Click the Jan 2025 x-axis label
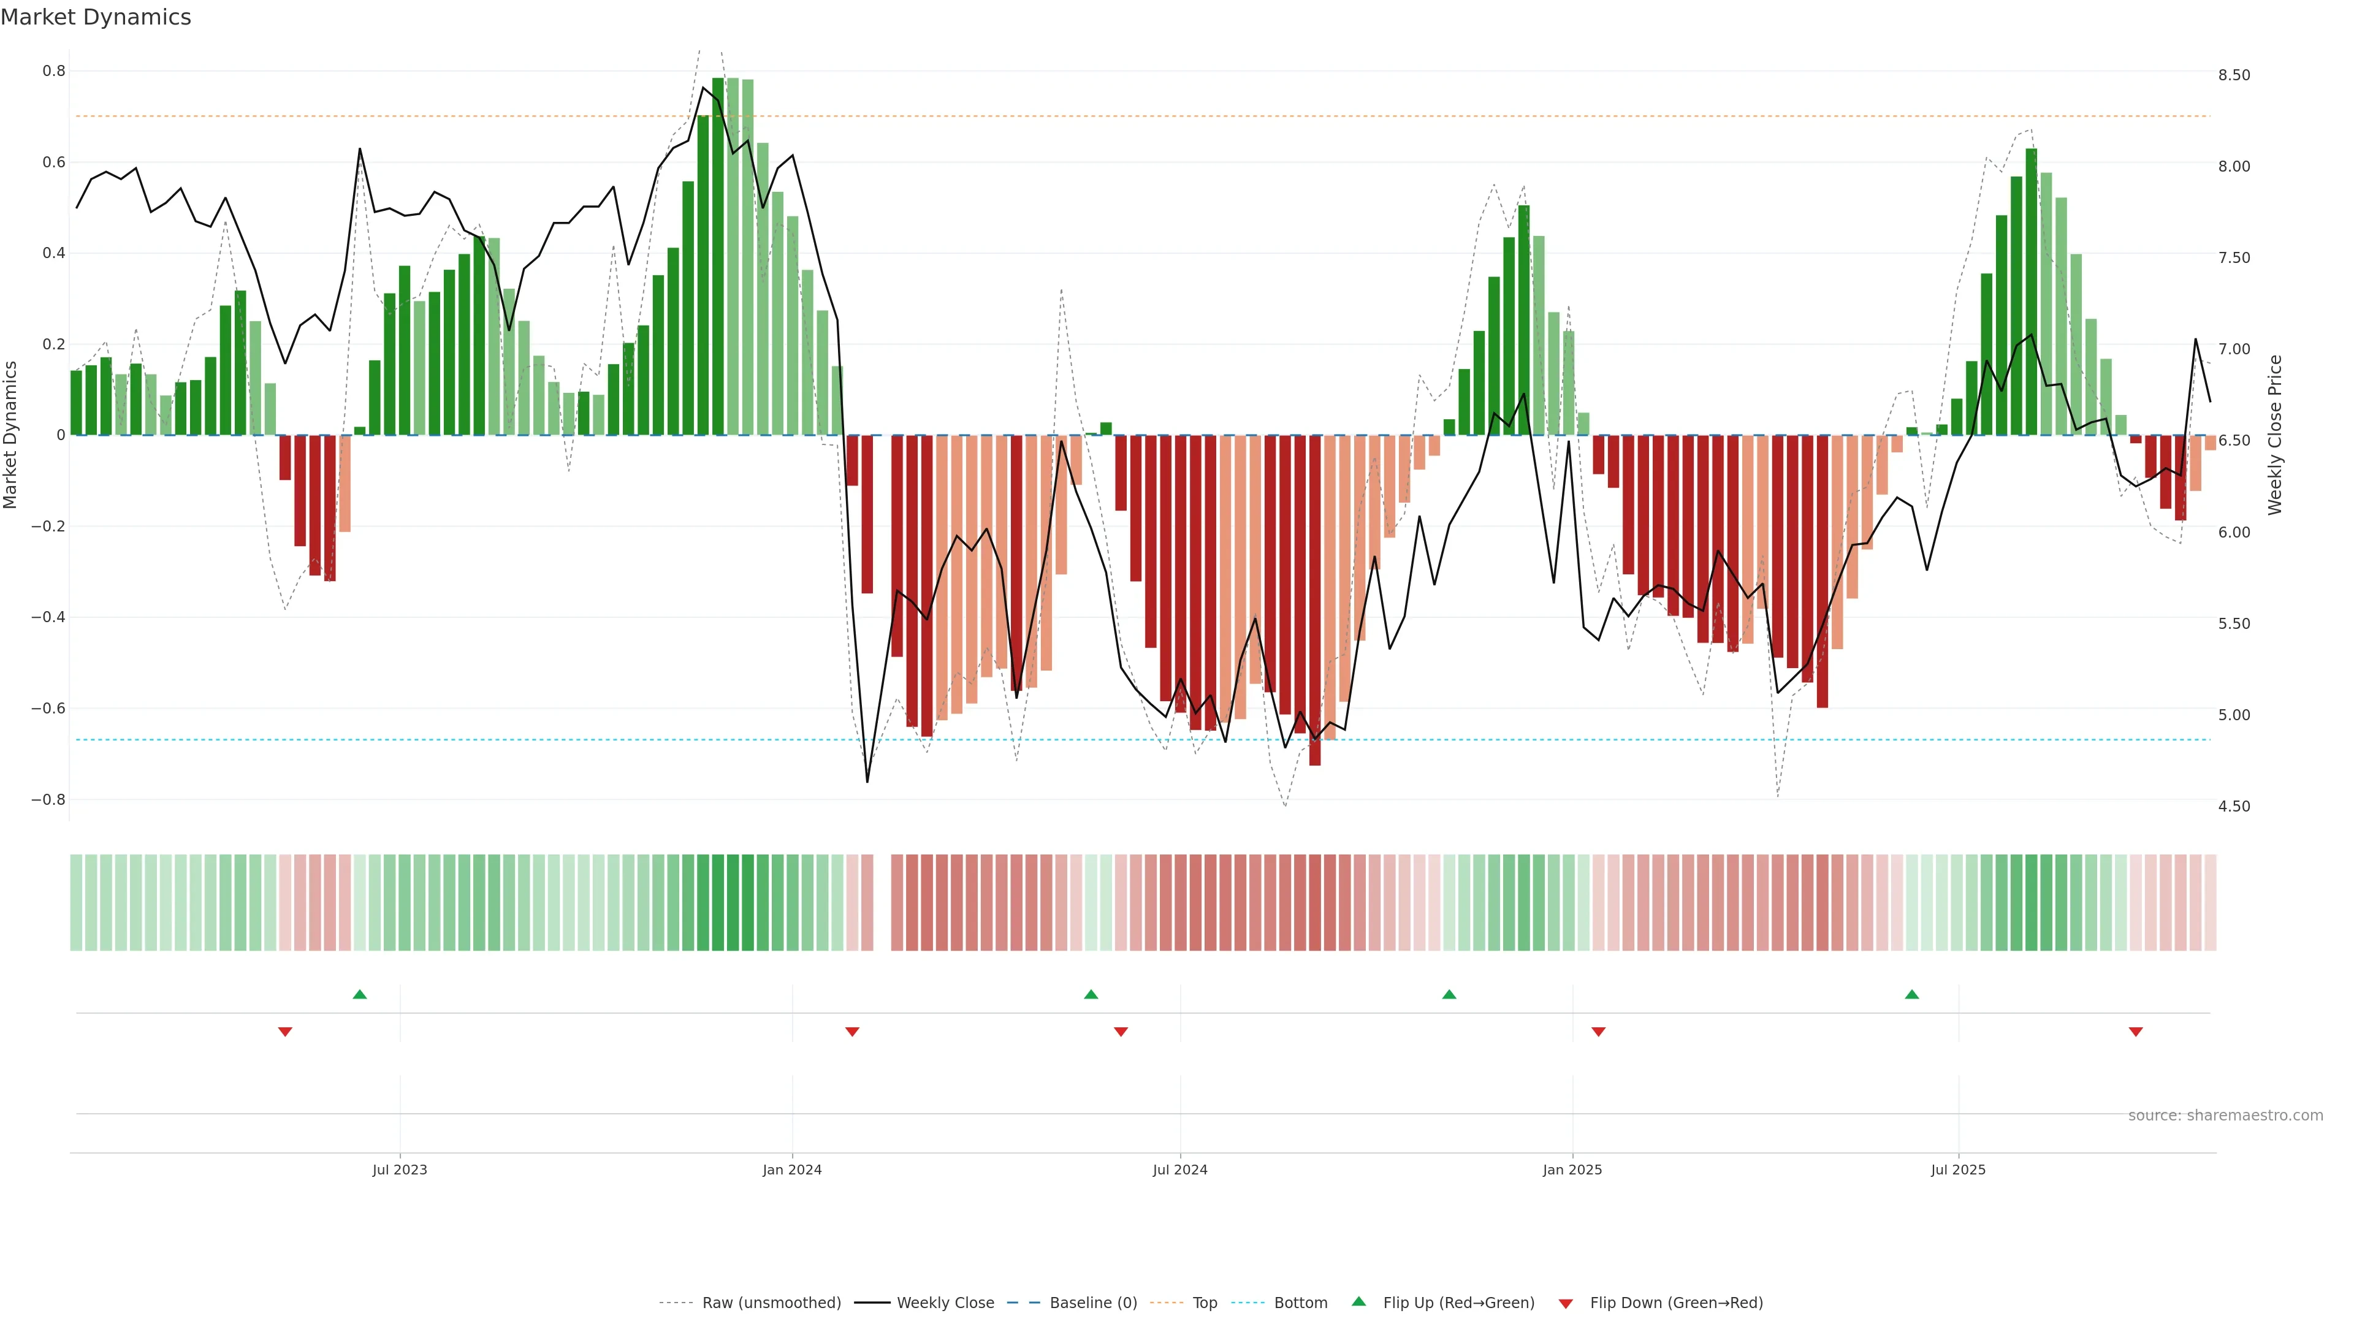 (x=1572, y=1170)
